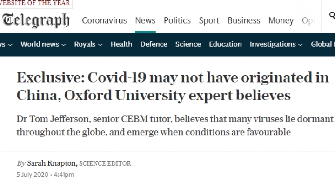
Task: Open the Health subsection
Action: pyautogui.click(x=121, y=45)
